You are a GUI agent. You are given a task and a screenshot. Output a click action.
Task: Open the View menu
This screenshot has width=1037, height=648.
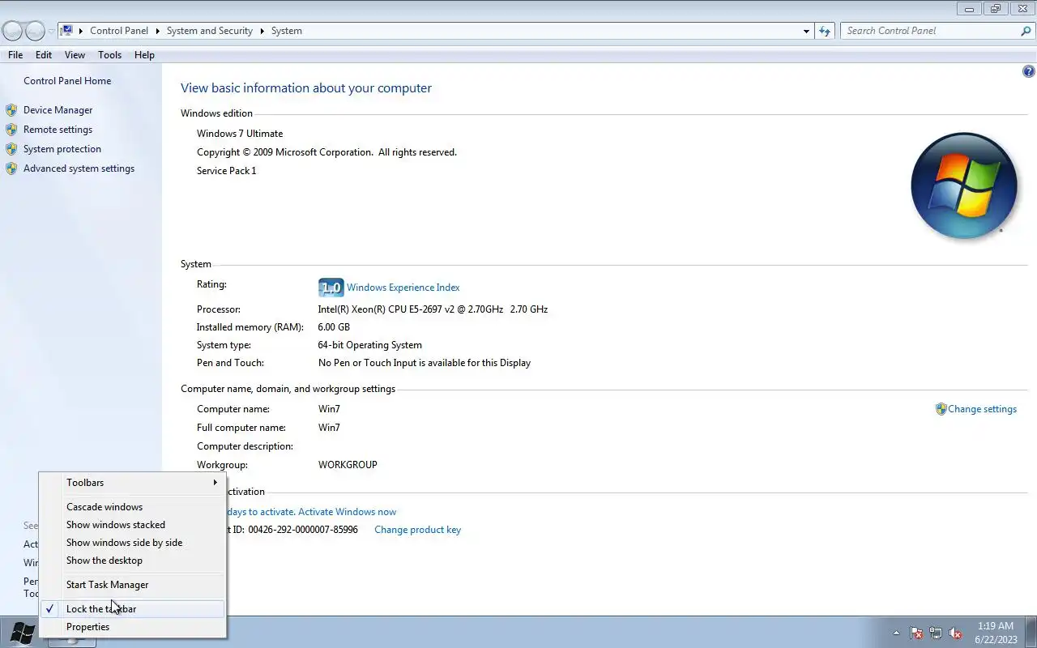[75, 55]
